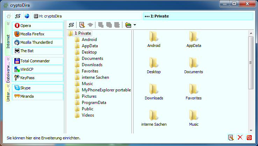This screenshot has width=258, height=146.
Task: Select I: Private root in tree
Action: click(80, 33)
